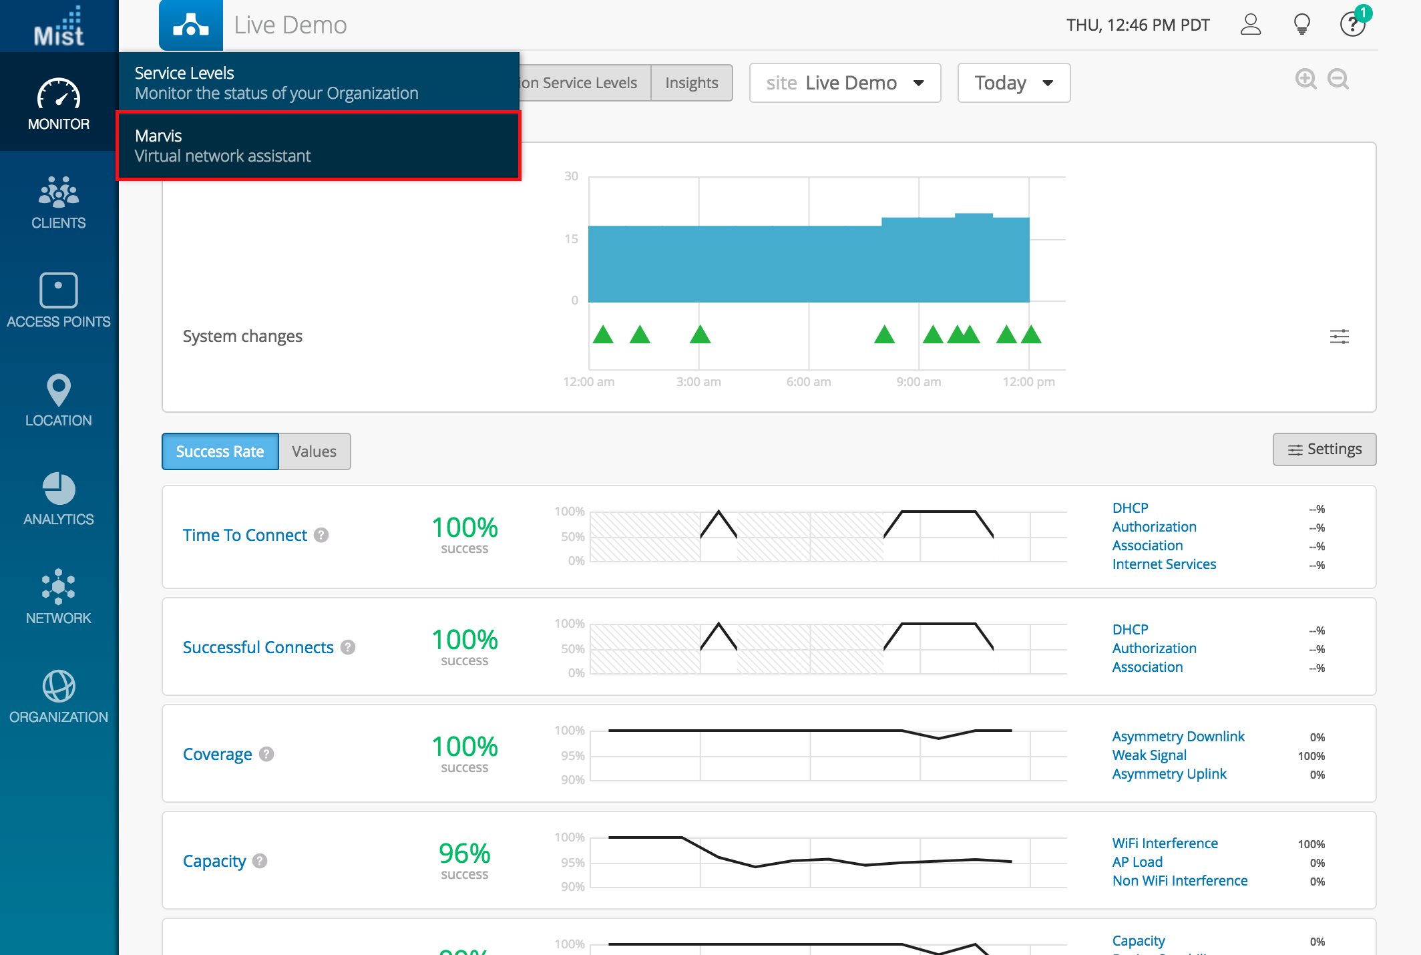Viewport: 1421px width, 955px height.
Task: Open the Clients sidebar section
Action: tap(59, 201)
